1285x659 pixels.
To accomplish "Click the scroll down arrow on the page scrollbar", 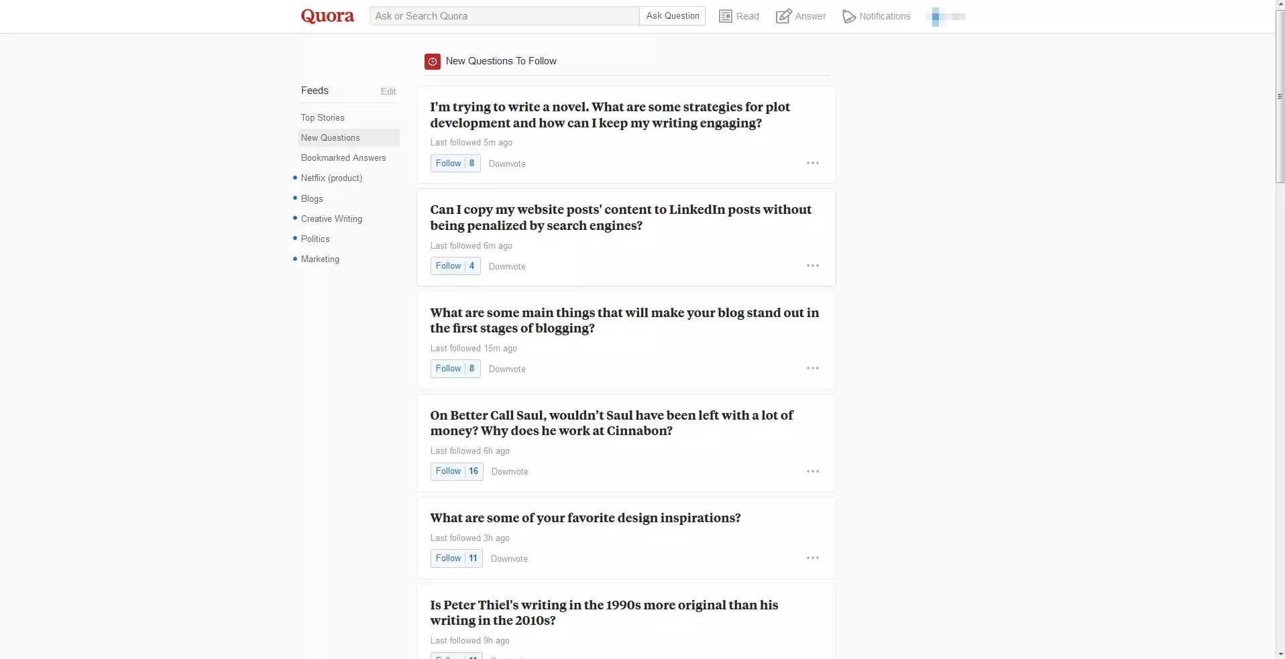I will click(x=1280, y=654).
